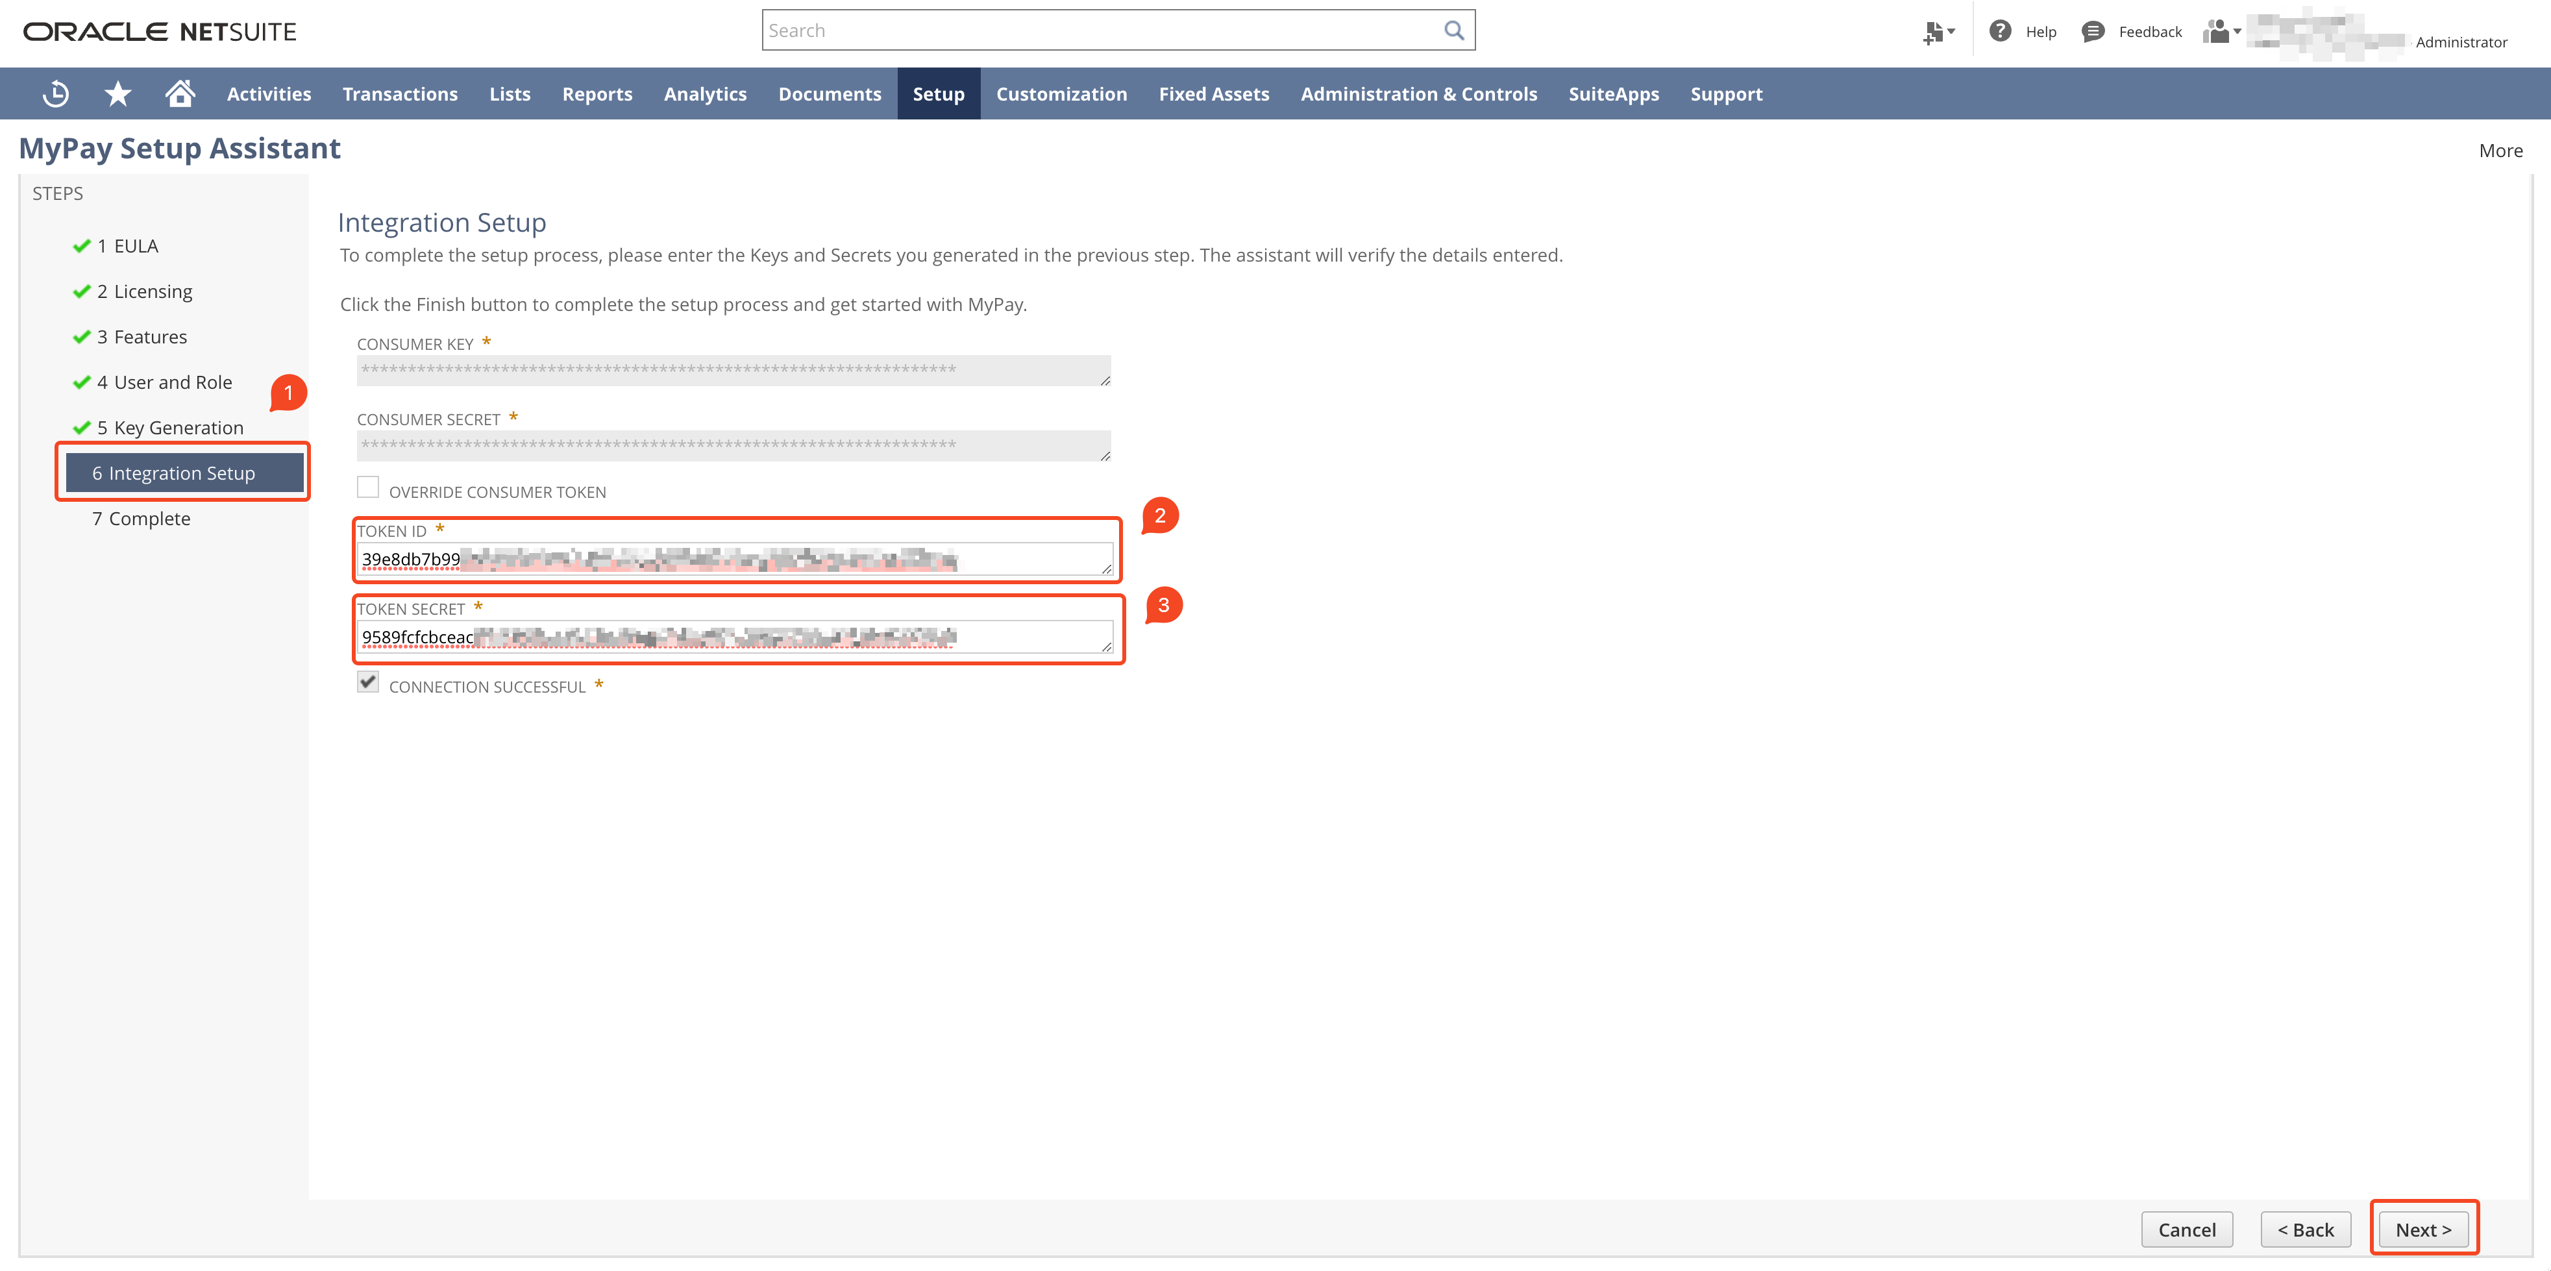Switch to the Setup tab
This screenshot has height=1271, width=2551.
pos(938,93)
